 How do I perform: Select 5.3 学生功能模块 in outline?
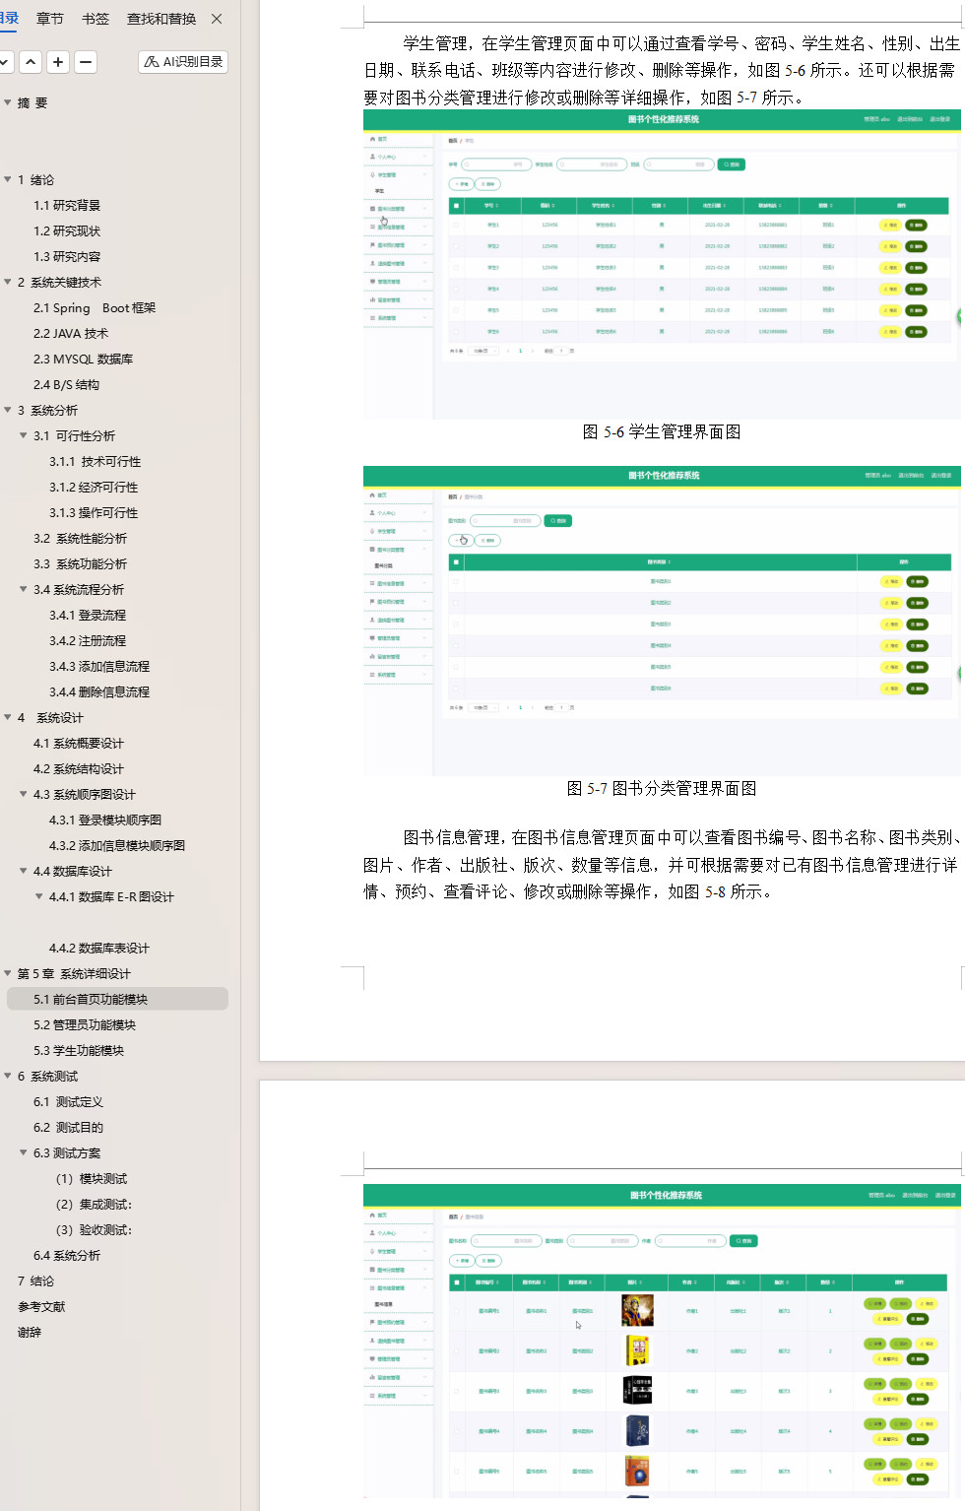coord(79,1050)
